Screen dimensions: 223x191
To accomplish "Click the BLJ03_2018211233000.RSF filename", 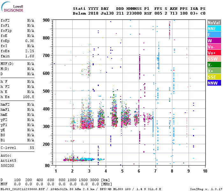I will 23,189.
